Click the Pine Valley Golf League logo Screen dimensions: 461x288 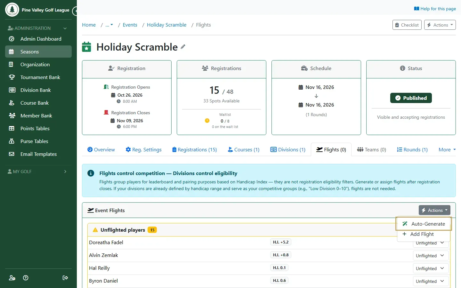(x=12, y=10)
